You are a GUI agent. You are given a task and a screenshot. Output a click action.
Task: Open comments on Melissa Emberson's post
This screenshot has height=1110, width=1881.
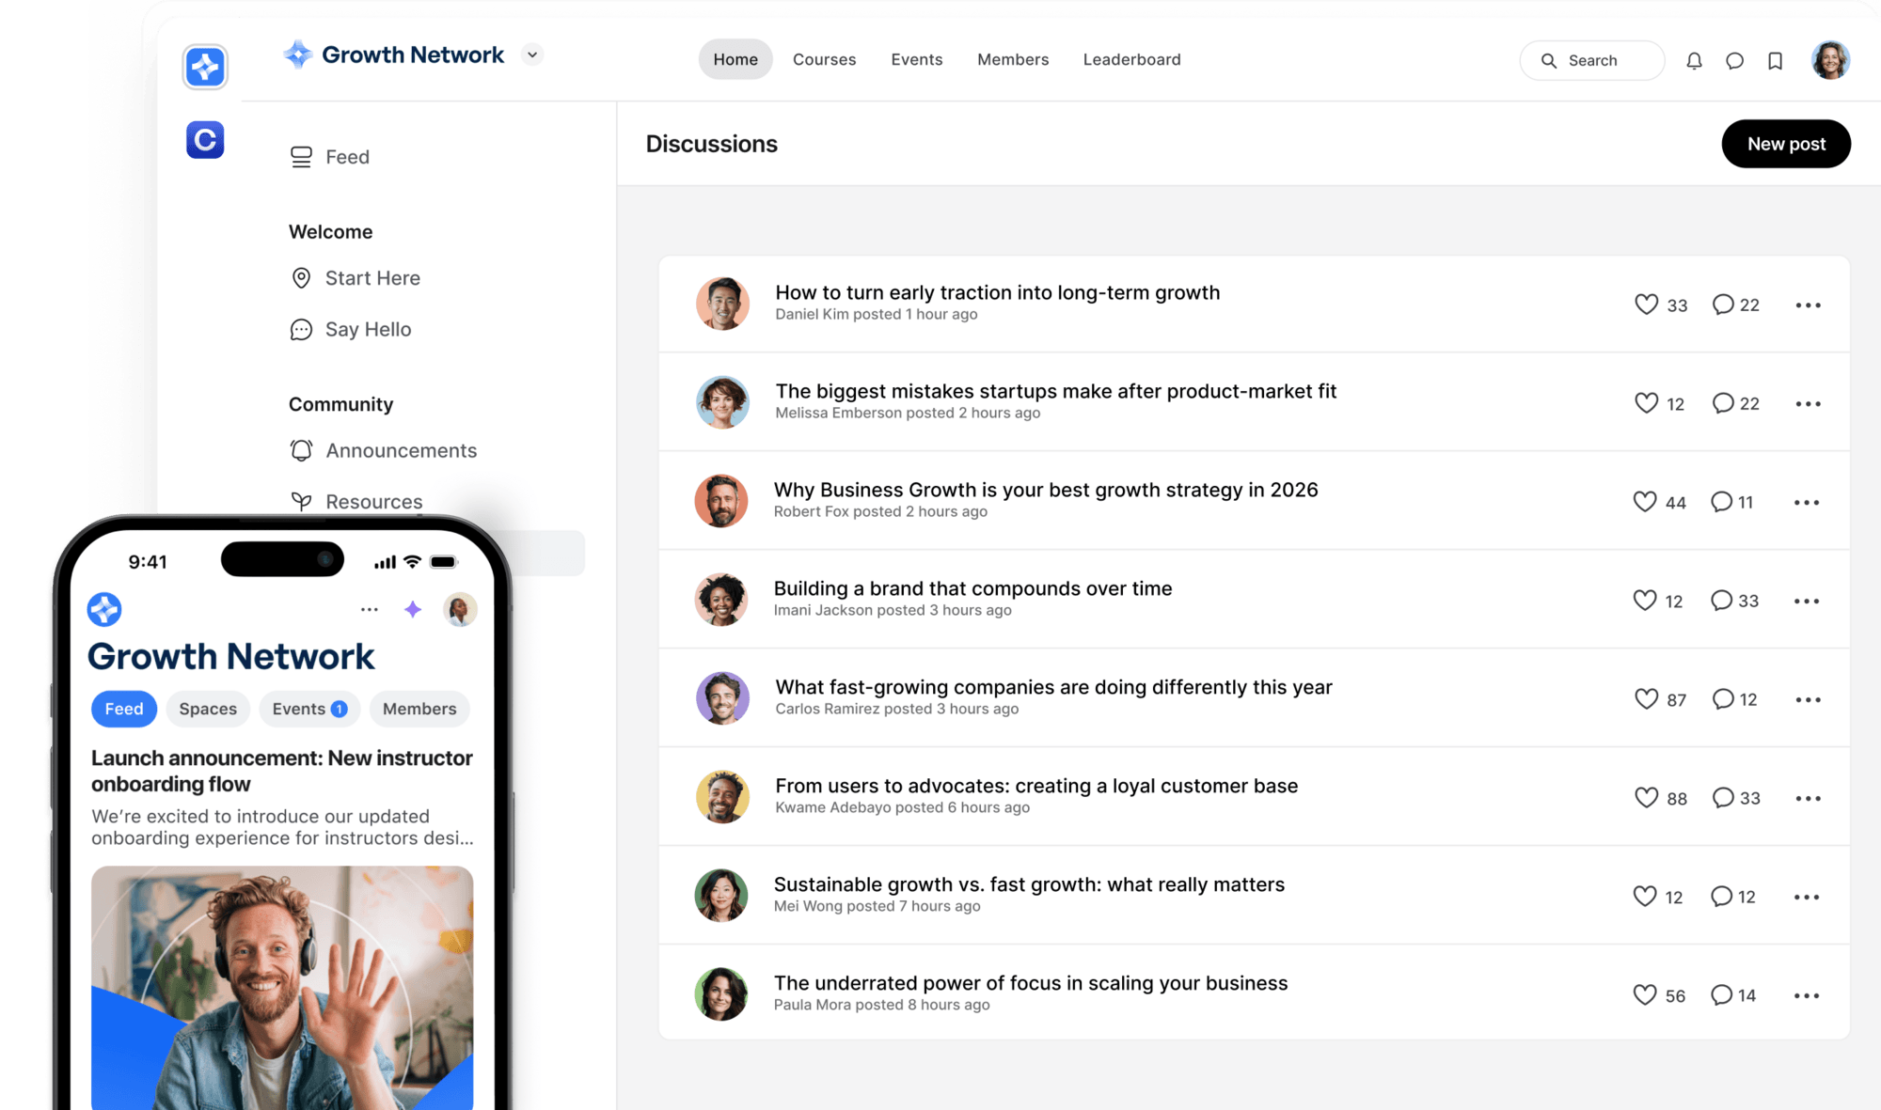[x=1723, y=403]
